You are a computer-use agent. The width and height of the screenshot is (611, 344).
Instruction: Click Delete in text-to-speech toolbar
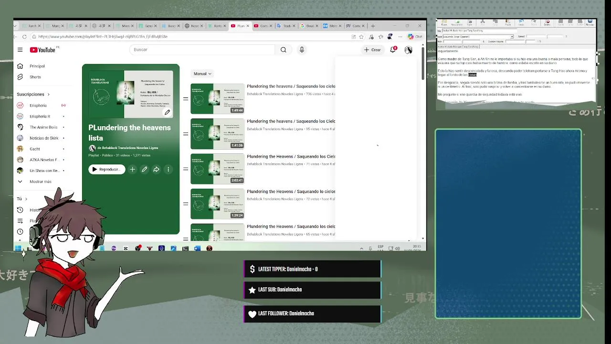point(547,22)
